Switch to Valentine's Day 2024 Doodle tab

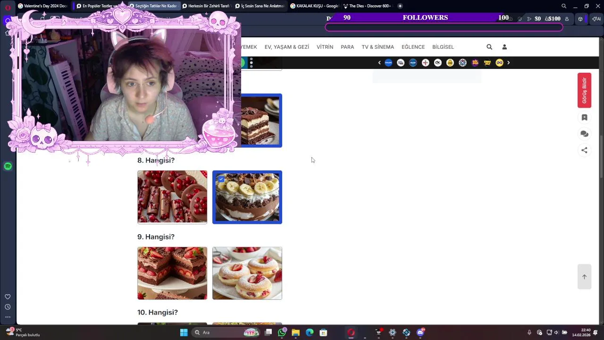click(42, 6)
